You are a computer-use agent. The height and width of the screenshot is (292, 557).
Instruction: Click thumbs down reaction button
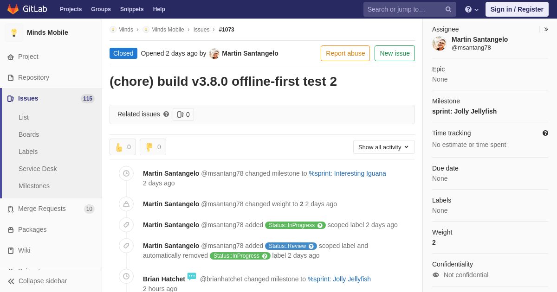(x=153, y=147)
